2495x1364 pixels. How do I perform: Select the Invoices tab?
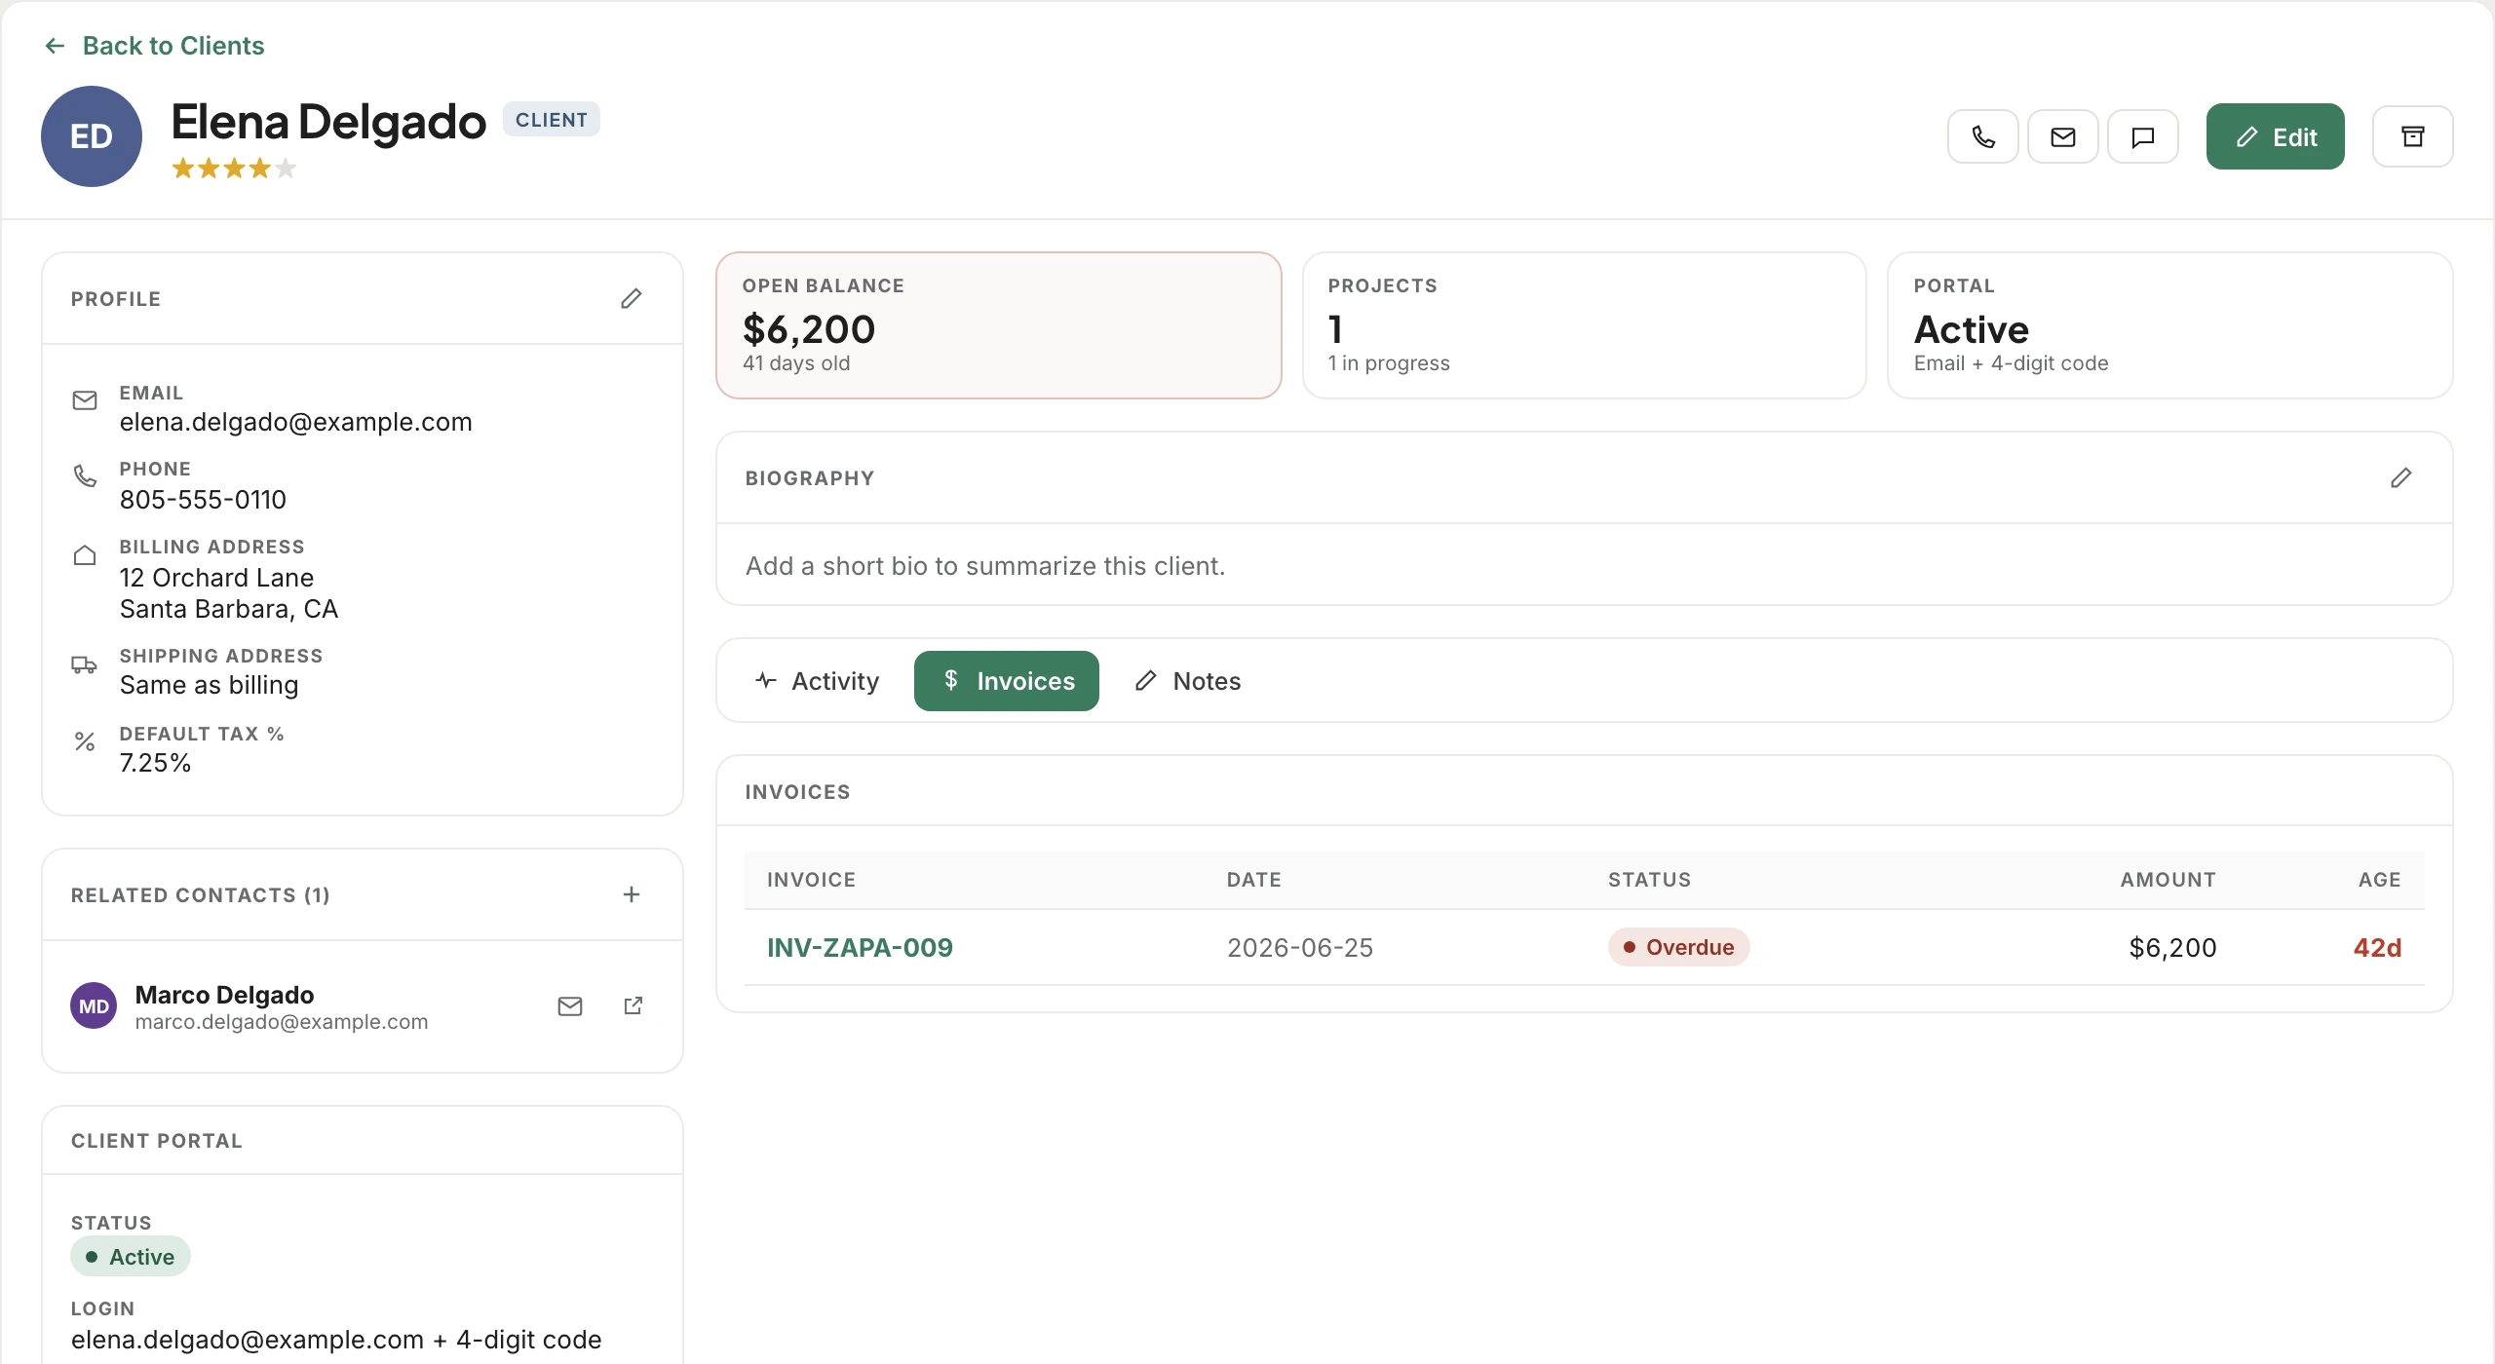coord(1007,681)
